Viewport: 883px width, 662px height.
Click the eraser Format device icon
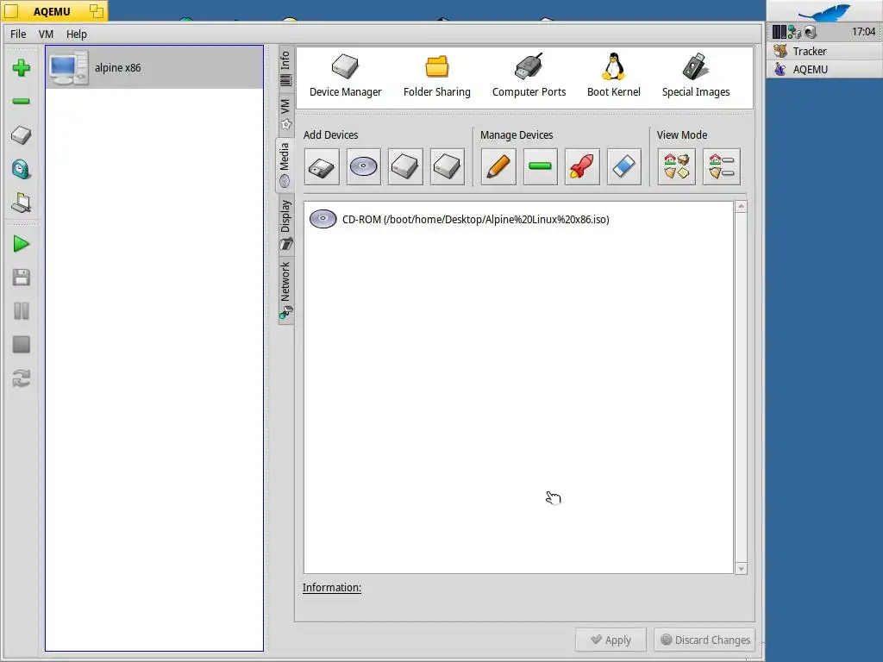(624, 166)
